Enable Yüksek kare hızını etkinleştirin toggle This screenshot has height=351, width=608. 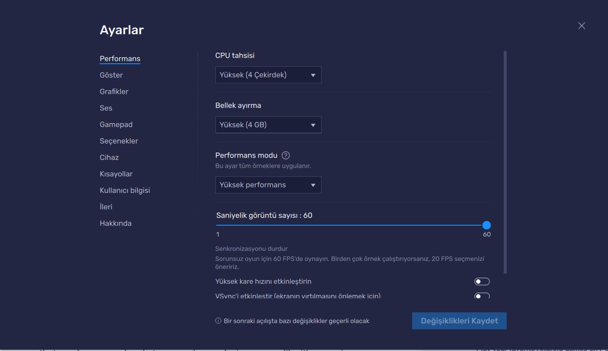(482, 281)
